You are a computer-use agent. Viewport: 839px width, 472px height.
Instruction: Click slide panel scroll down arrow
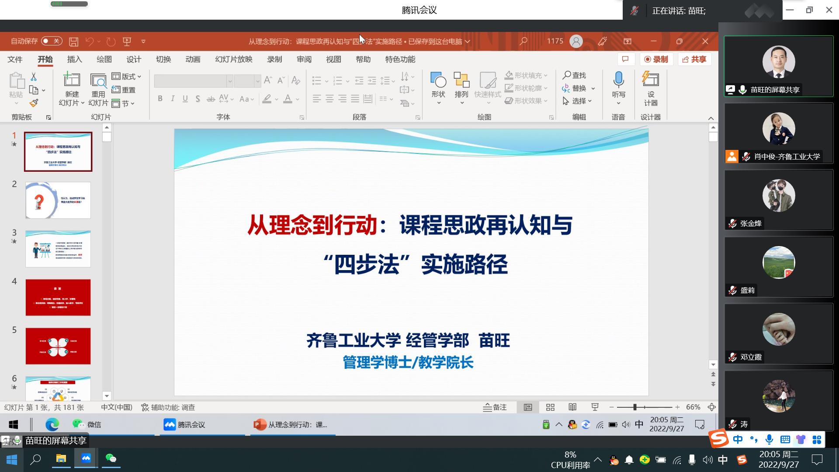(107, 396)
